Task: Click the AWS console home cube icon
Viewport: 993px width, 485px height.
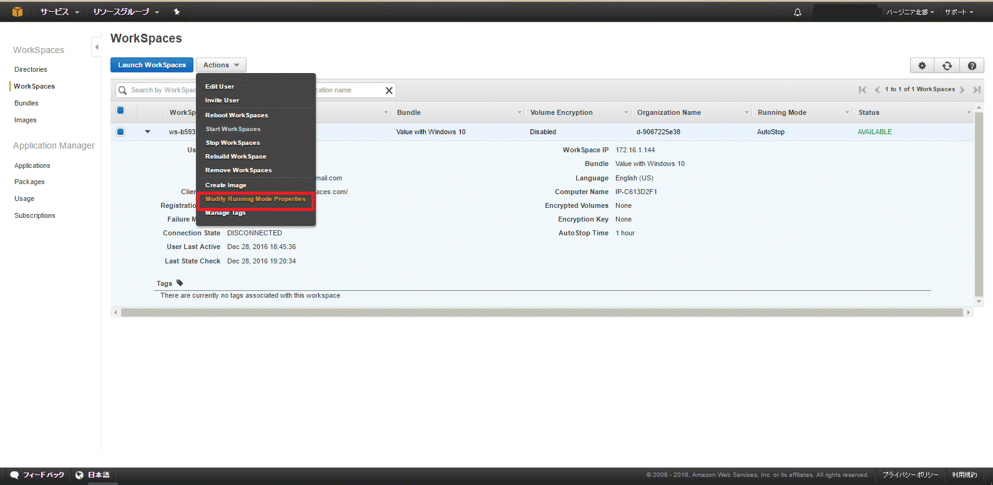Action: [17, 12]
